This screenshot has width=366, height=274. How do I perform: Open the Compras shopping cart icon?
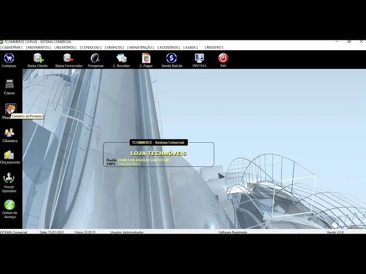click(x=9, y=58)
